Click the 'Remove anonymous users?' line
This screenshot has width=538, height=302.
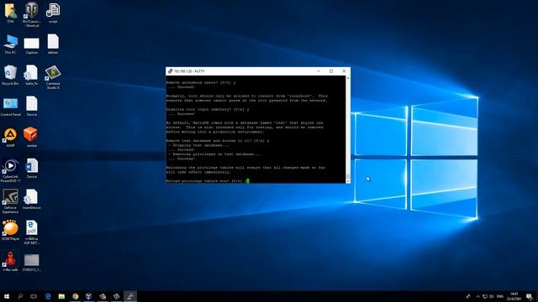click(x=201, y=82)
